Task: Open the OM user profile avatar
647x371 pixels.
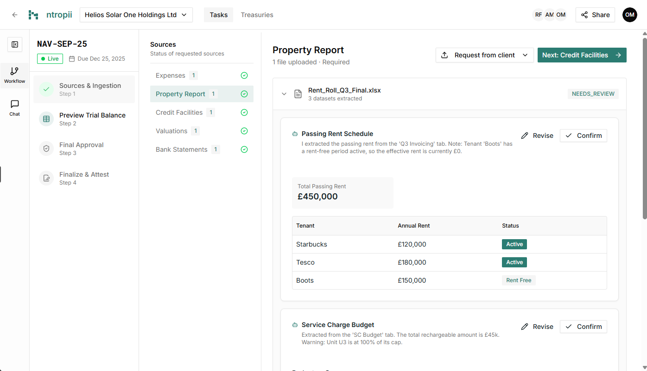Action: (x=629, y=15)
